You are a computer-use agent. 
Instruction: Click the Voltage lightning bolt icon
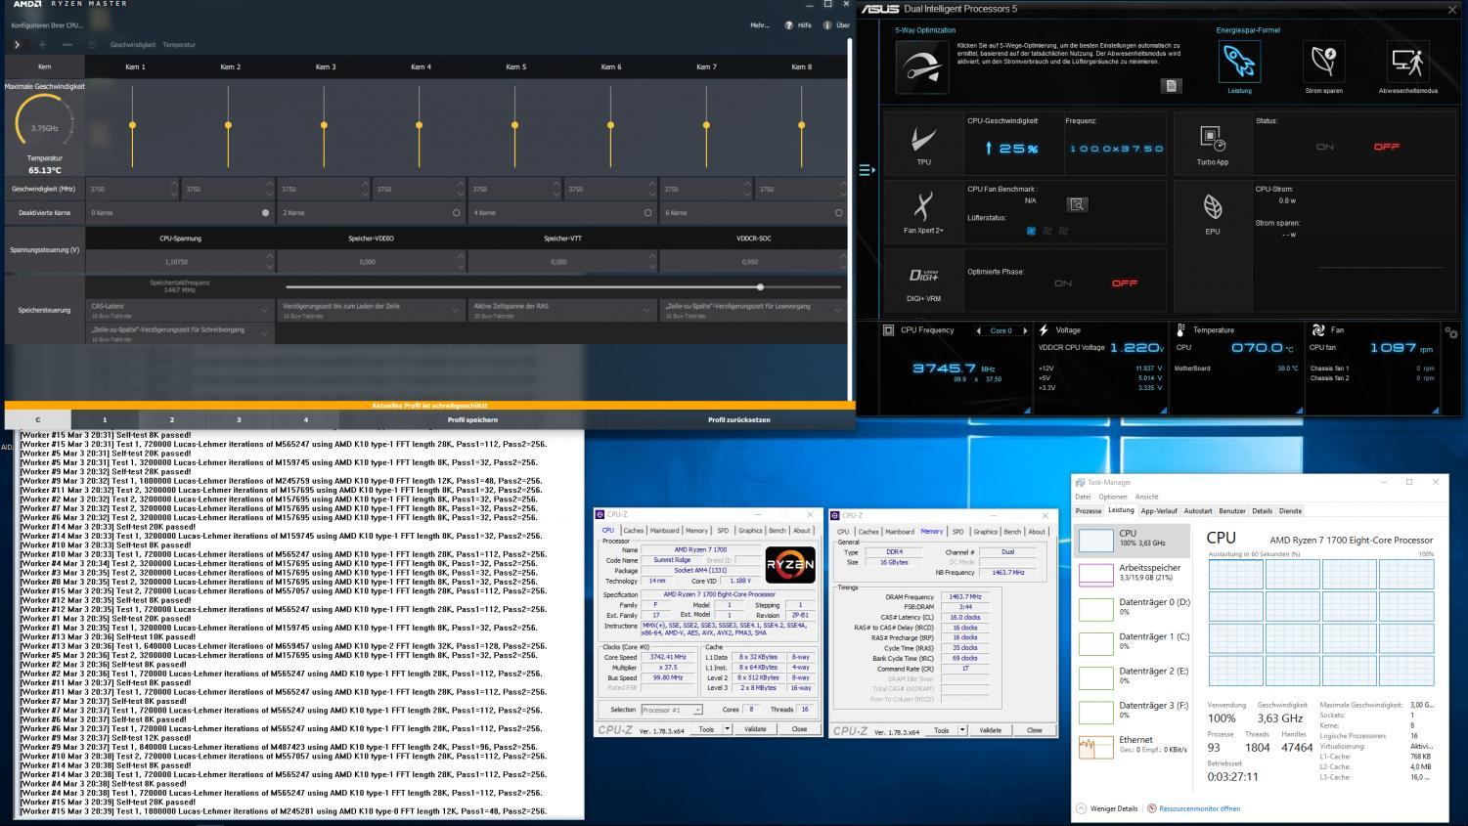(x=1045, y=330)
